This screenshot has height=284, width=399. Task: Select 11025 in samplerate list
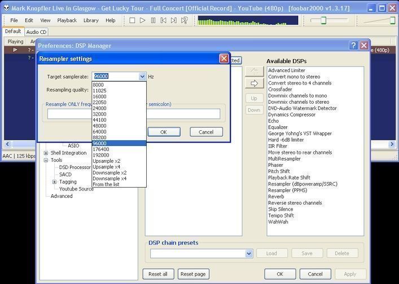coord(119,91)
